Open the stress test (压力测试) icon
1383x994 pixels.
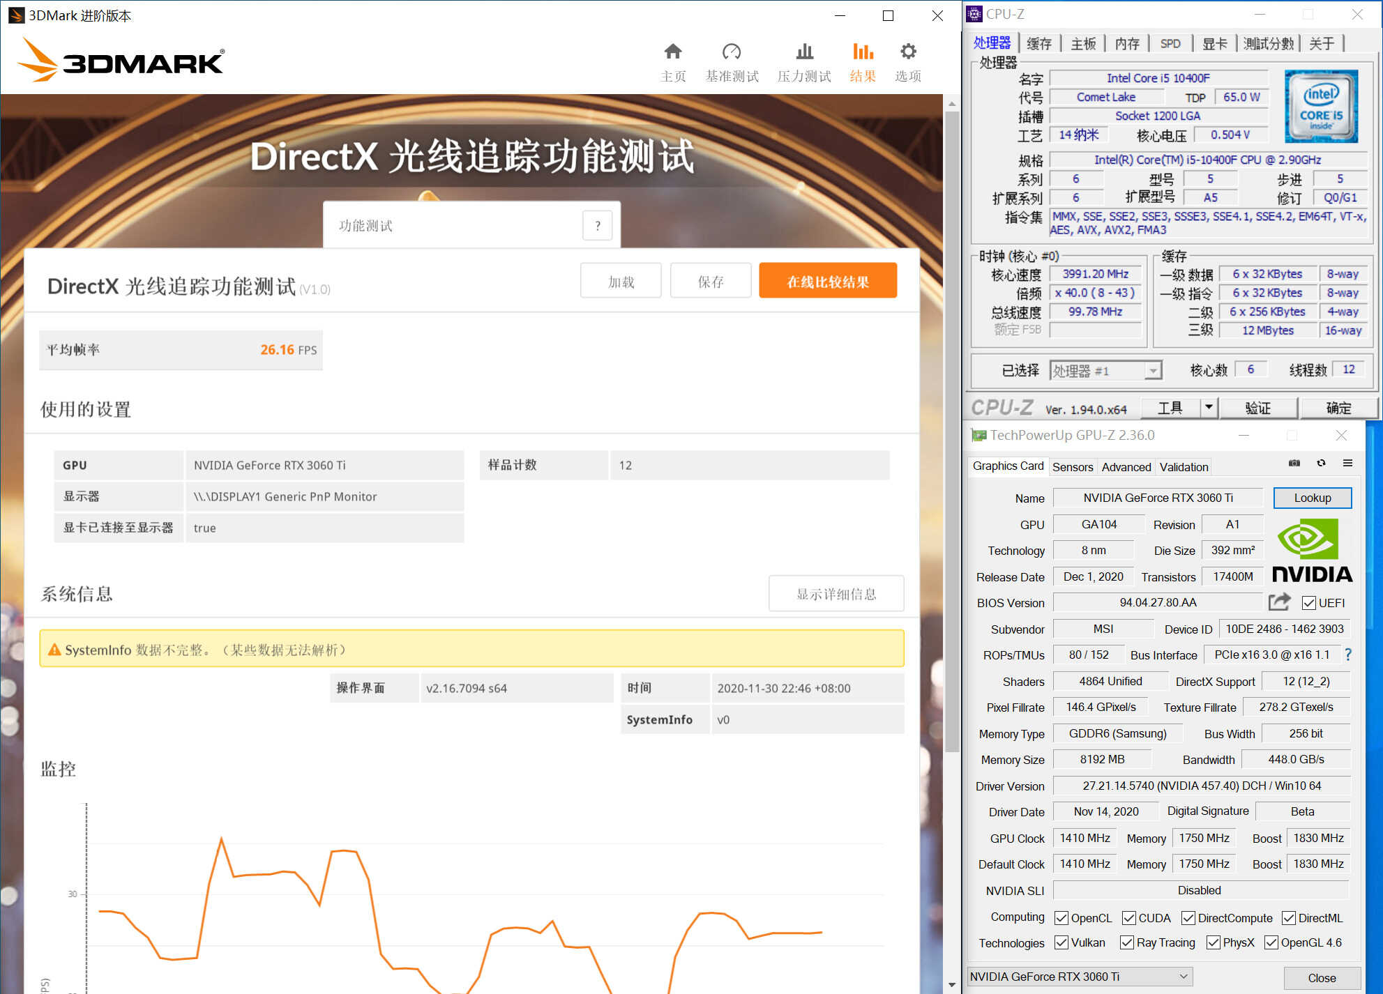pyautogui.click(x=804, y=52)
